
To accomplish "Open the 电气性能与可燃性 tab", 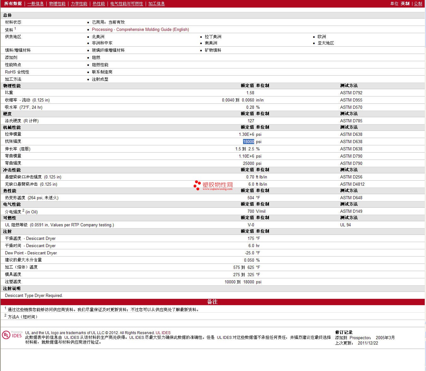I will click(126, 4).
